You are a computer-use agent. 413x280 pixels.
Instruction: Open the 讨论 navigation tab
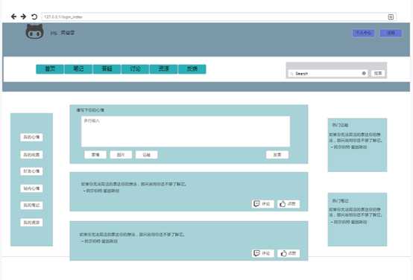(135, 69)
